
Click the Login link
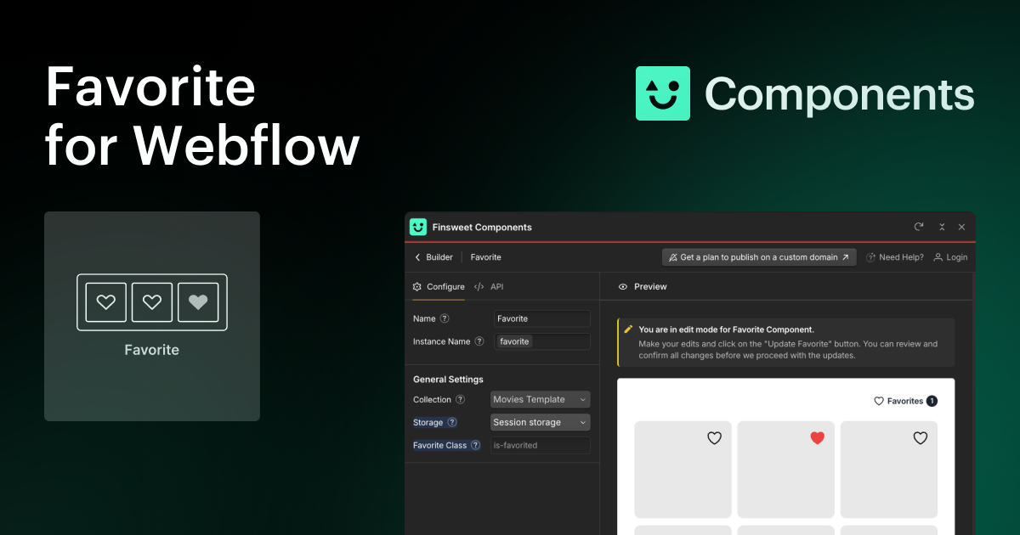(950, 257)
